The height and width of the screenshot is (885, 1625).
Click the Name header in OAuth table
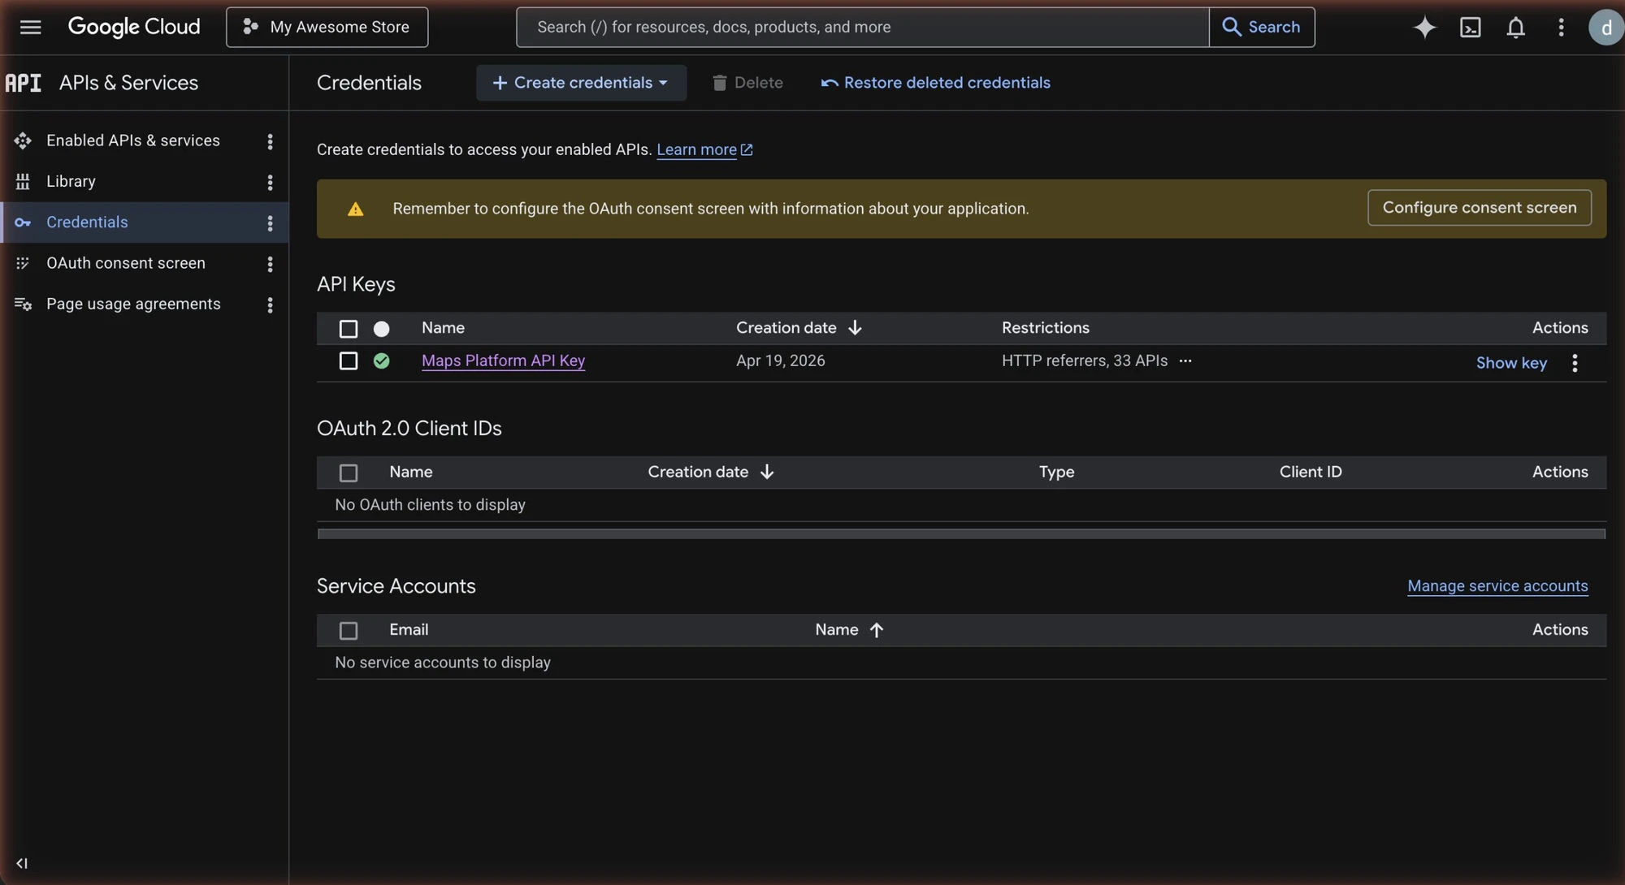(x=410, y=472)
